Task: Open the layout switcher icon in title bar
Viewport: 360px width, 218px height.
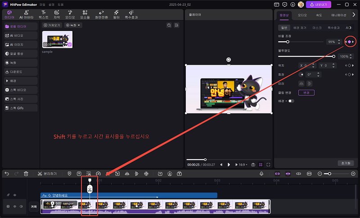Action: click(277, 4)
